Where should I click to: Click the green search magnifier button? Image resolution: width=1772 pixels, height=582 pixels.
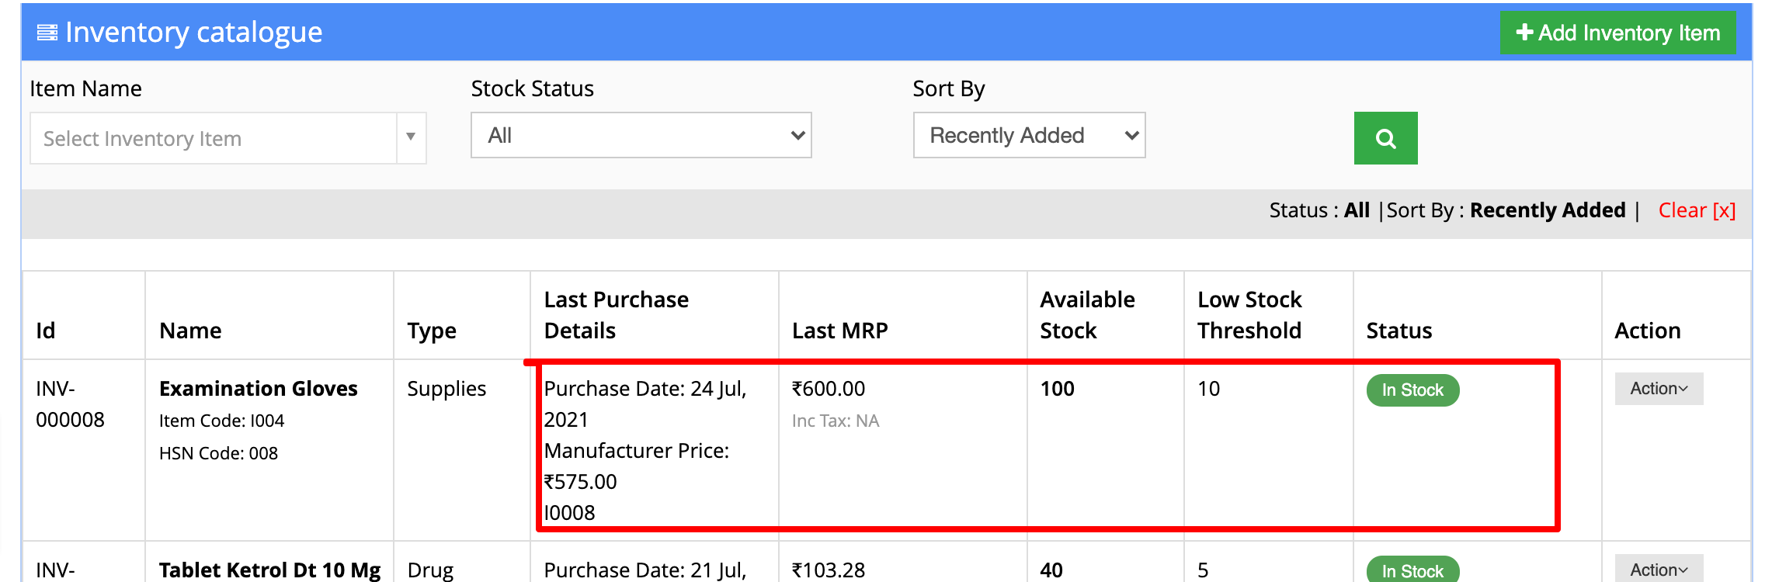(x=1385, y=138)
